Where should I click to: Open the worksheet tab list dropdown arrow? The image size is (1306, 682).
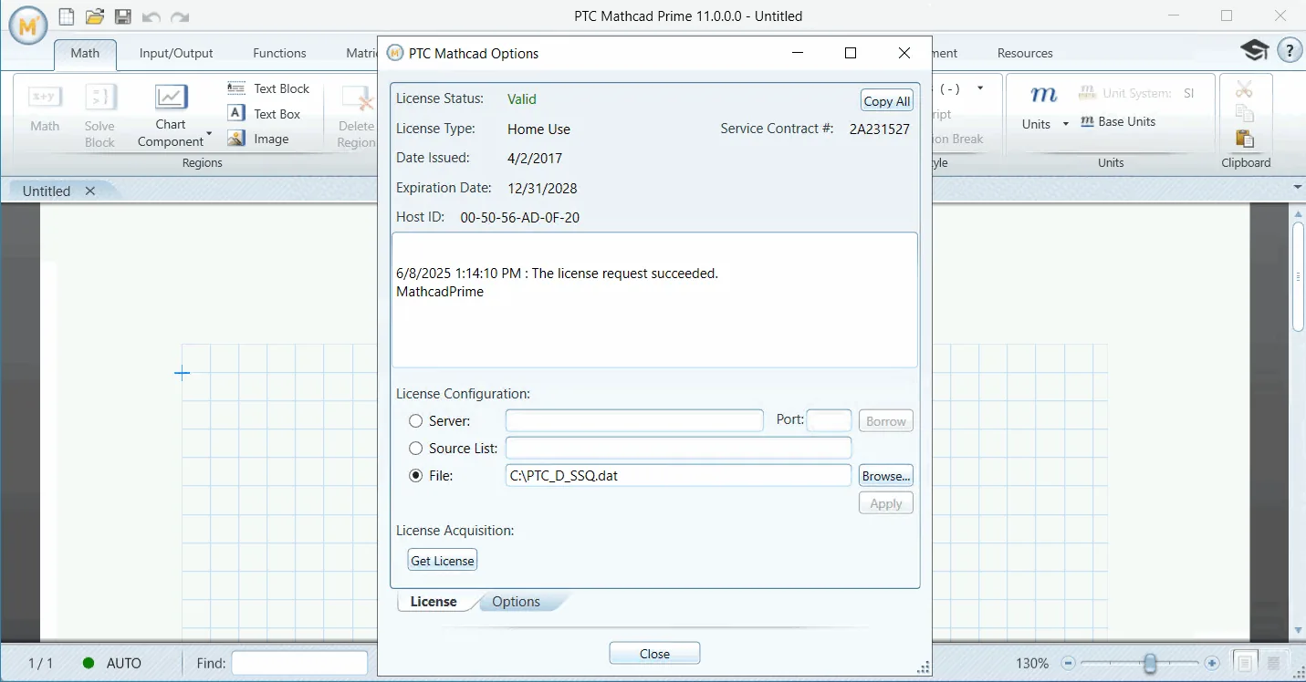click(1298, 187)
